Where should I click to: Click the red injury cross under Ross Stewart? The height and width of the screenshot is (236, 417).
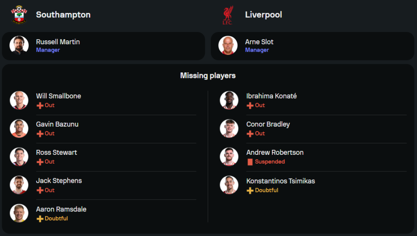[x=40, y=162]
